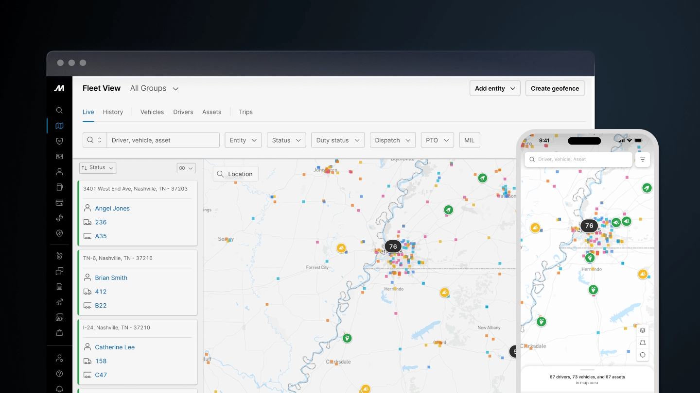Tap the geofence polygon icon on phone

643,343
